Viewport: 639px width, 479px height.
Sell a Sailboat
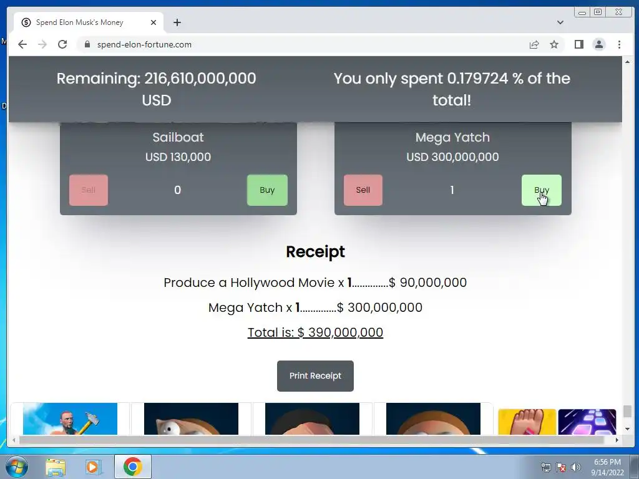point(89,190)
